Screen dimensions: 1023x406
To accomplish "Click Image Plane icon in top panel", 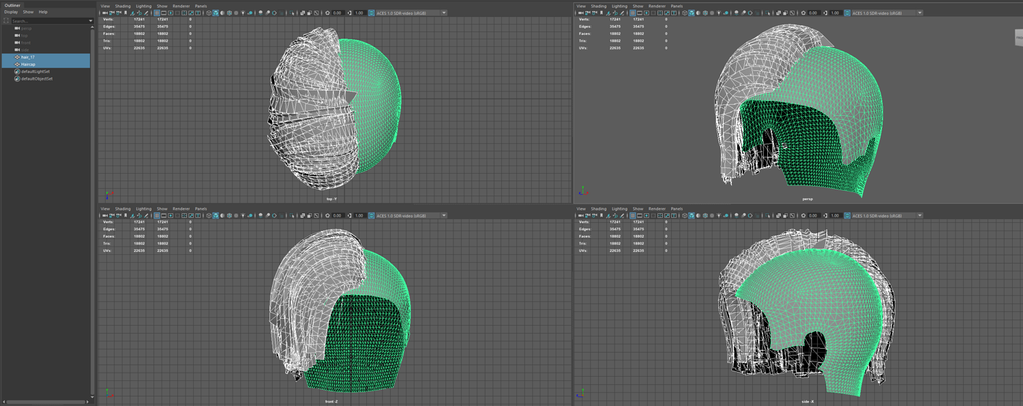I will pyautogui.click(x=132, y=13).
